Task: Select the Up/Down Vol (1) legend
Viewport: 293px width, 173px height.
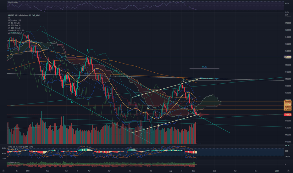Action: pos(14,162)
